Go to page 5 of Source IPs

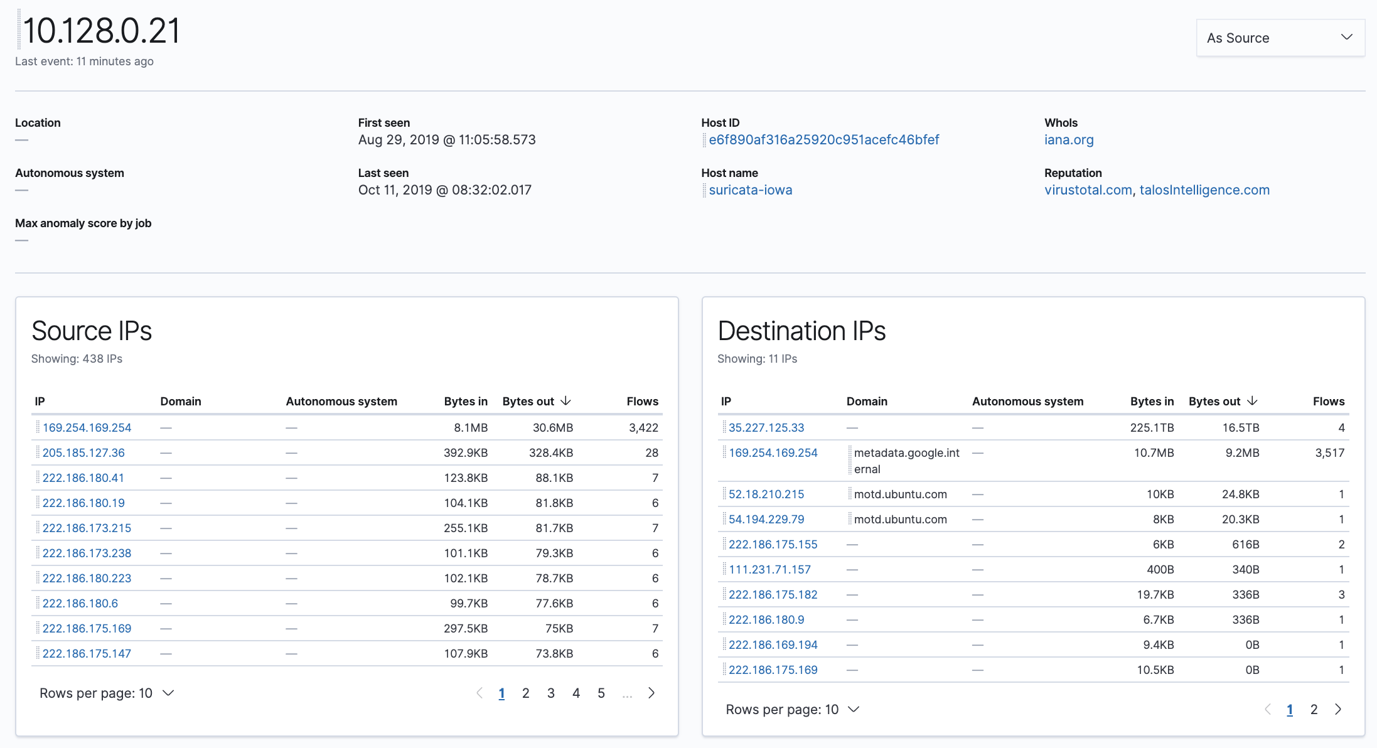[601, 693]
